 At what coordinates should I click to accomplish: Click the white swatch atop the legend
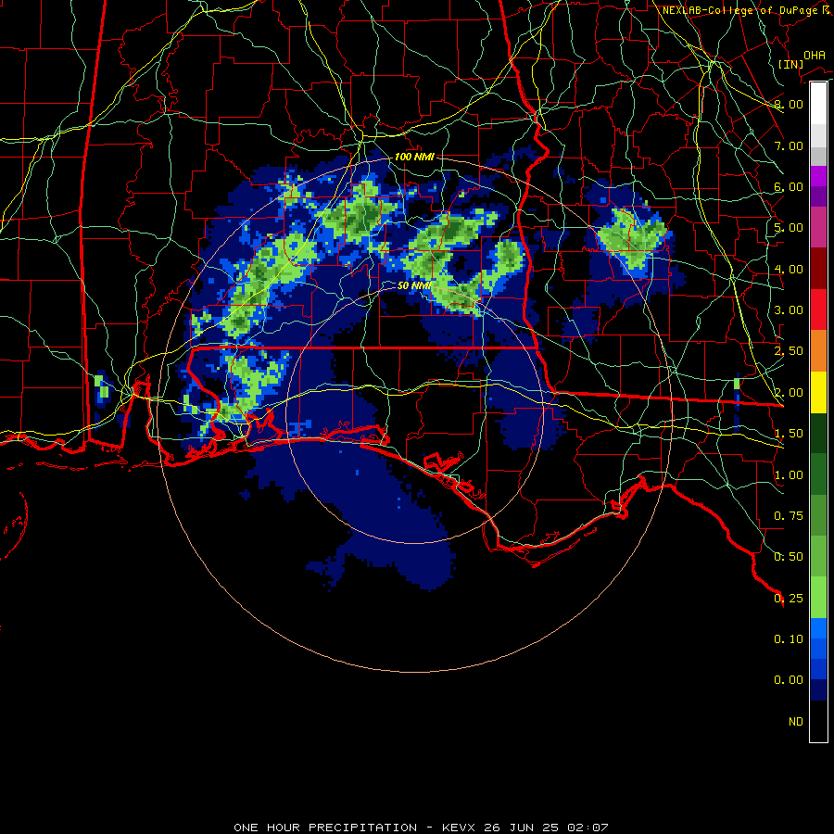coord(818,103)
